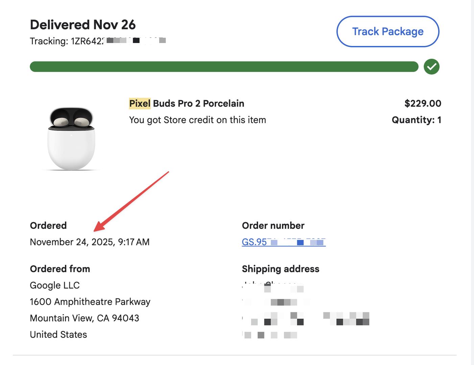This screenshot has width=474, height=365.
Task: Click the Pixel Buds product image
Action: click(x=71, y=139)
